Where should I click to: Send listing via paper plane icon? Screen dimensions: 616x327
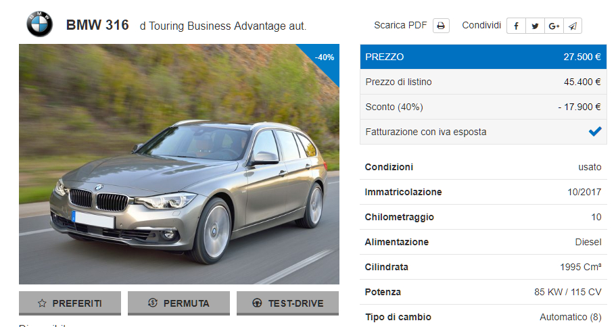(x=573, y=26)
